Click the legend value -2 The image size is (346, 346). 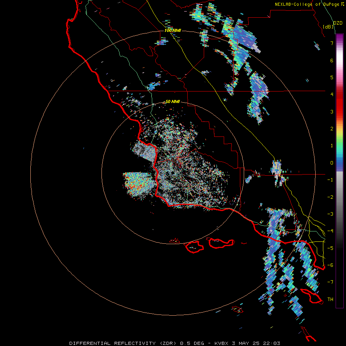[x=330, y=197]
